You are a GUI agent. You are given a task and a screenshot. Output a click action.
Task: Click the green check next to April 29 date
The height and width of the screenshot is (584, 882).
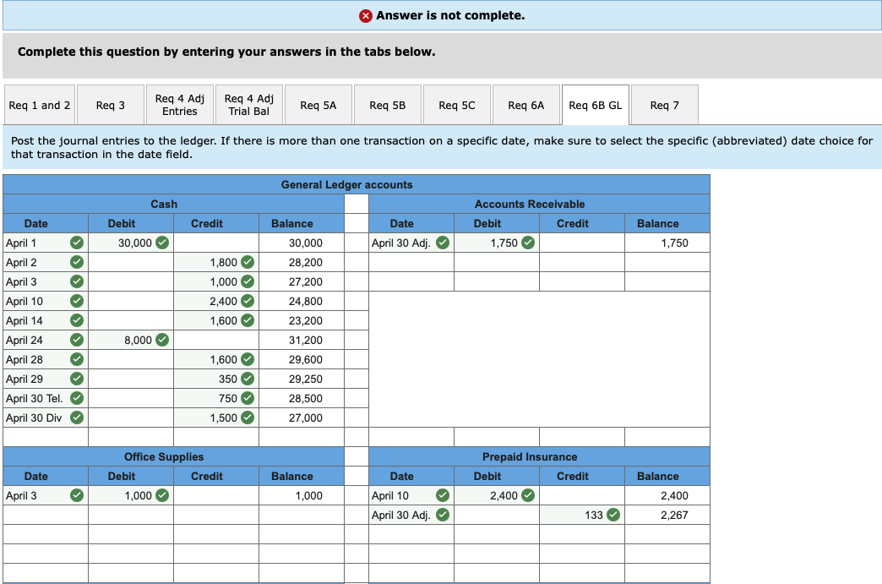click(77, 379)
